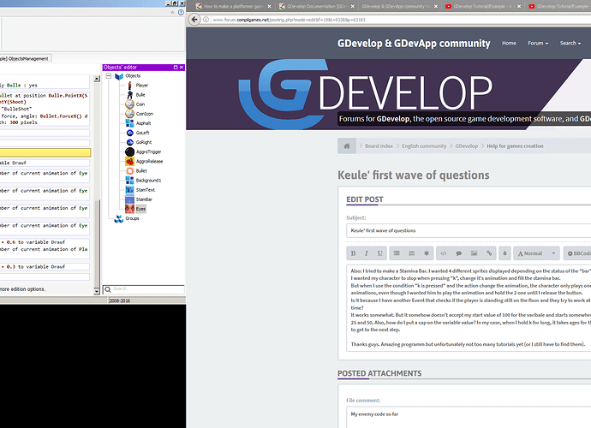Viewport: 591px width, 428px height.
Task: Insert a quote with speech bubble icon
Action: (x=459, y=253)
